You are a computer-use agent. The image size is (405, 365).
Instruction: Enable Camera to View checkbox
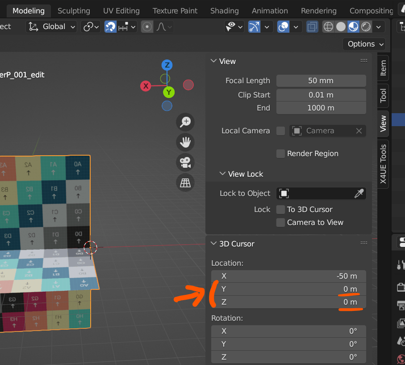(x=280, y=222)
